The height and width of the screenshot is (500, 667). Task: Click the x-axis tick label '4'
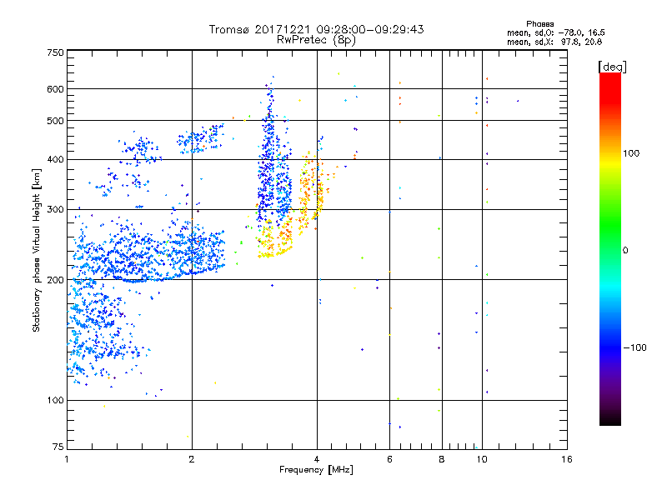point(317,459)
